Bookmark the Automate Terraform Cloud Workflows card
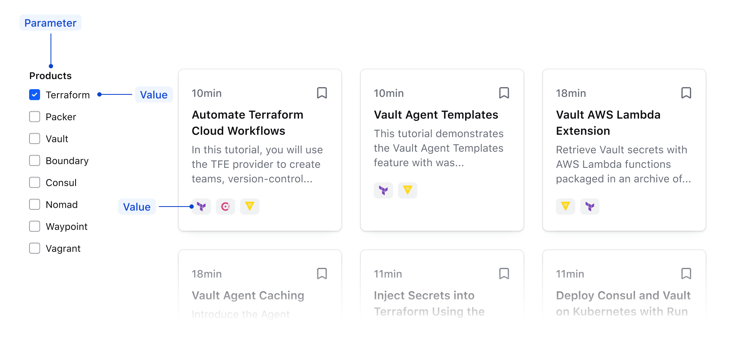Viewport: 738px width, 355px height. point(322,93)
